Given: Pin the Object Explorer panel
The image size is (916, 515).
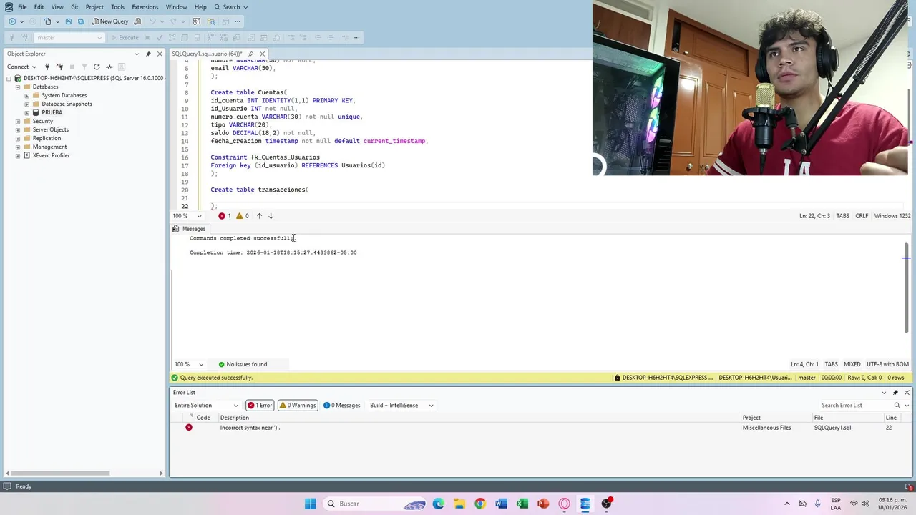Looking at the screenshot, I should (x=148, y=54).
